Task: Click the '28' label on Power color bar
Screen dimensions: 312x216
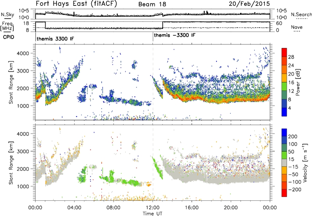Action: 291,57
